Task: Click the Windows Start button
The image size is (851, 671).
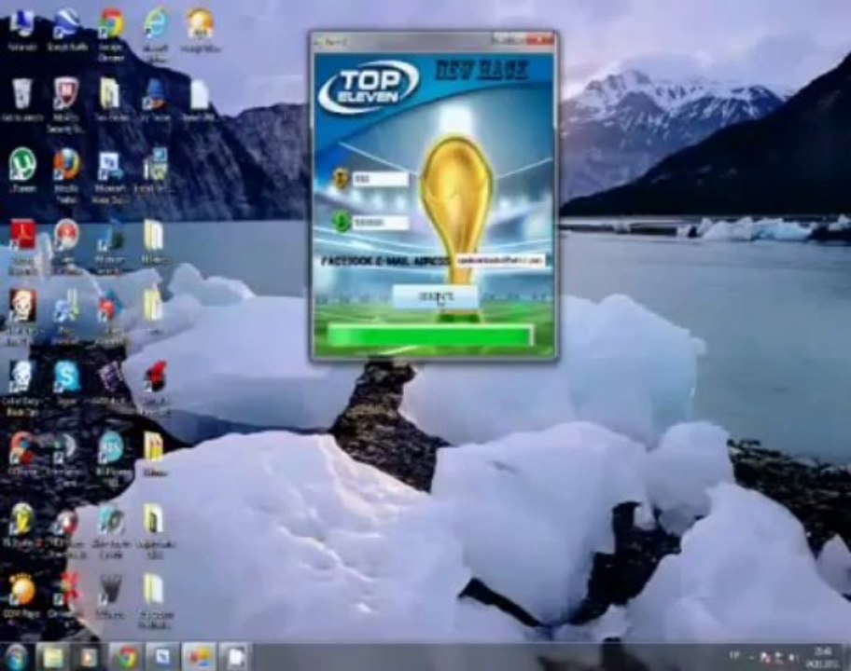Action: tap(16, 657)
